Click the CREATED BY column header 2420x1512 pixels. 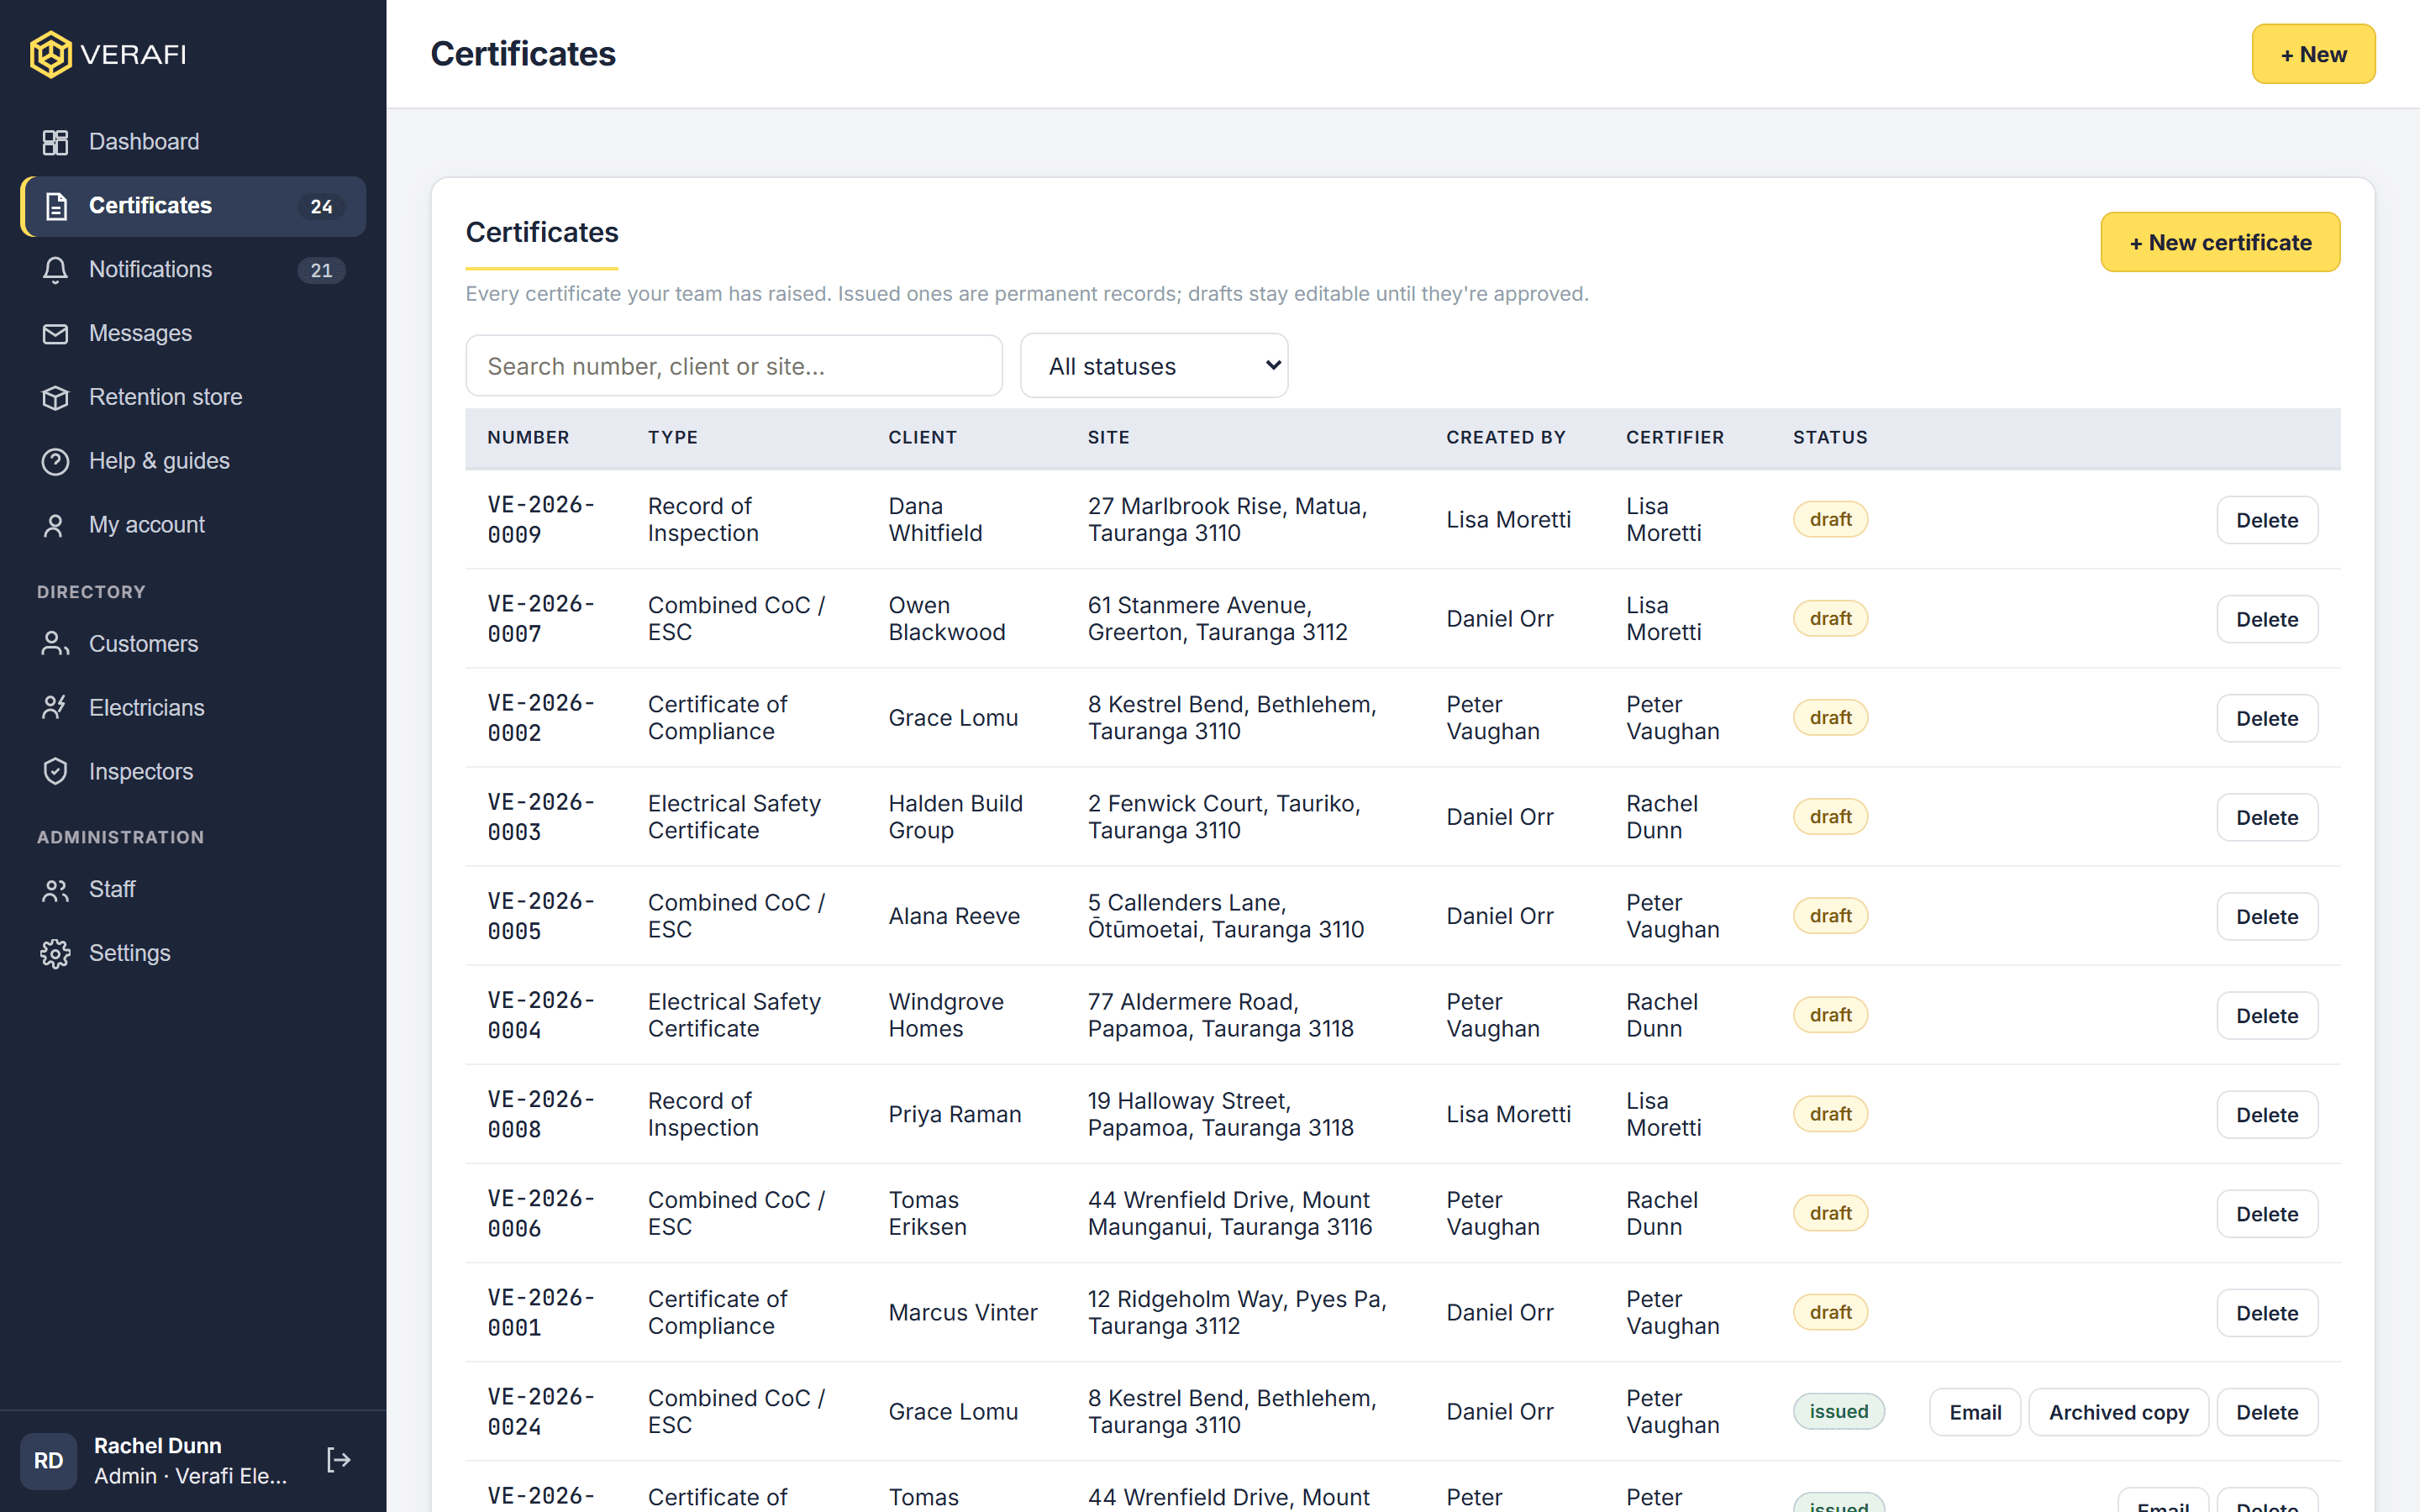click(x=1505, y=437)
